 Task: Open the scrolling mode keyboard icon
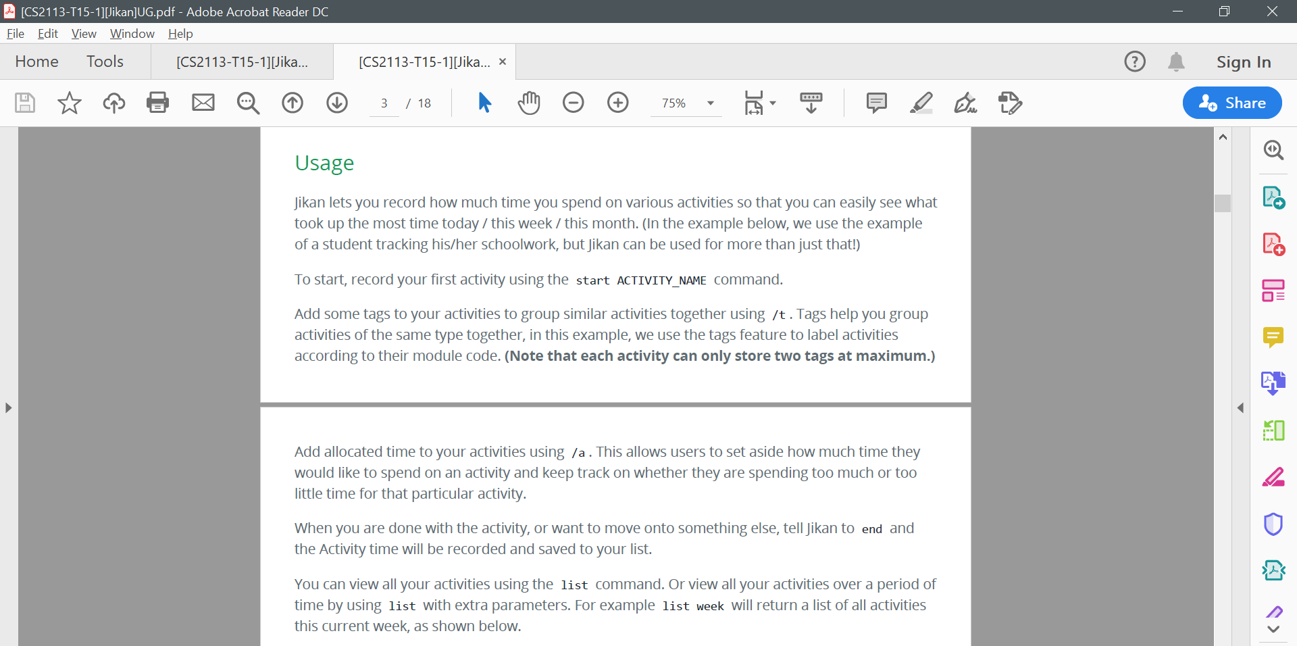pos(811,103)
